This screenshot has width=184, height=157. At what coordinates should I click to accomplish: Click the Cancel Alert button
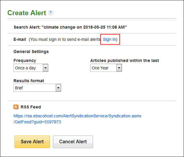pyautogui.click(x=73, y=142)
